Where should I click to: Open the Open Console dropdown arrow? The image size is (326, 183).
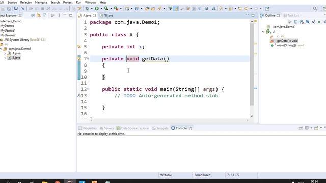[321, 128]
